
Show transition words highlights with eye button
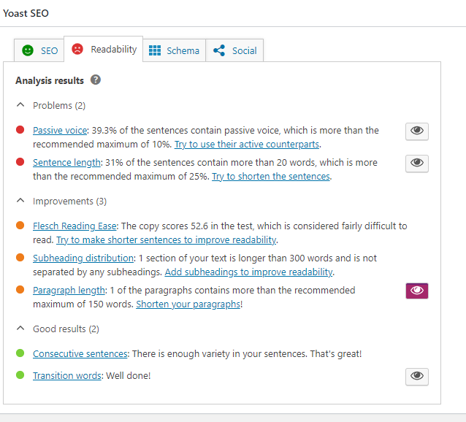tap(417, 376)
